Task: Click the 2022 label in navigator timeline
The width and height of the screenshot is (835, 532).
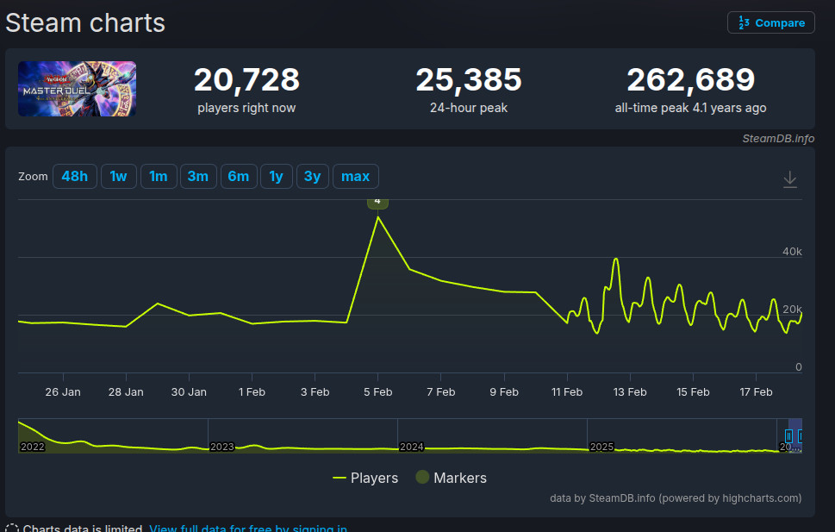Action: (33, 447)
